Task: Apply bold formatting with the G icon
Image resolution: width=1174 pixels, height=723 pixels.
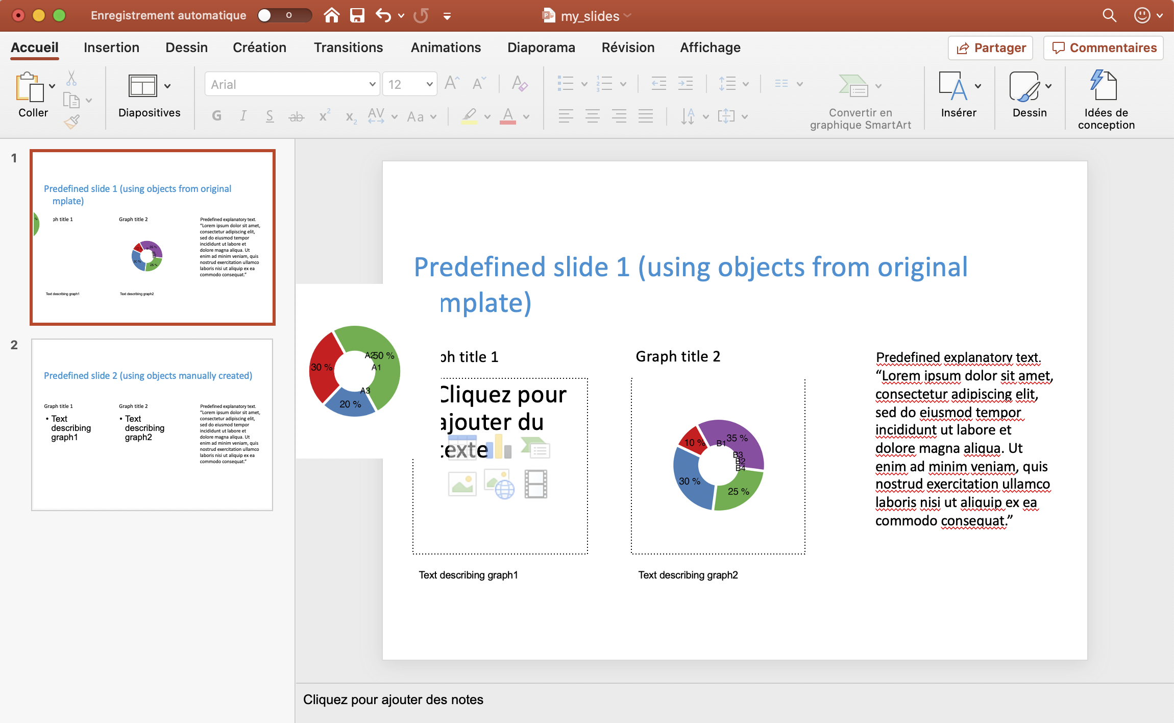Action: pos(216,115)
